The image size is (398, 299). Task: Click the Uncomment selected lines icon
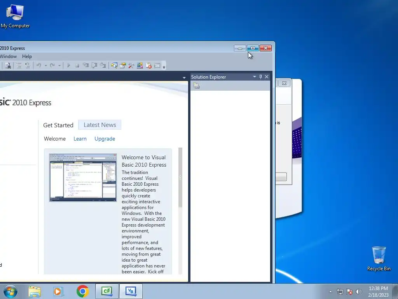click(28, 65)
